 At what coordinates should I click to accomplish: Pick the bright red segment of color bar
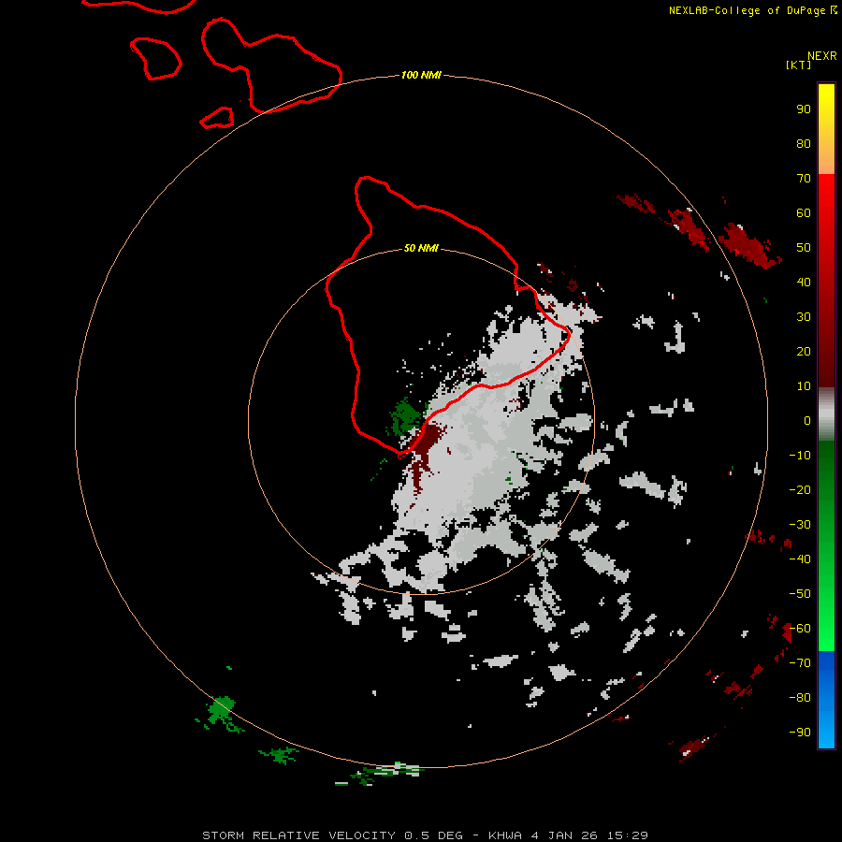click(x=826, y=281)
